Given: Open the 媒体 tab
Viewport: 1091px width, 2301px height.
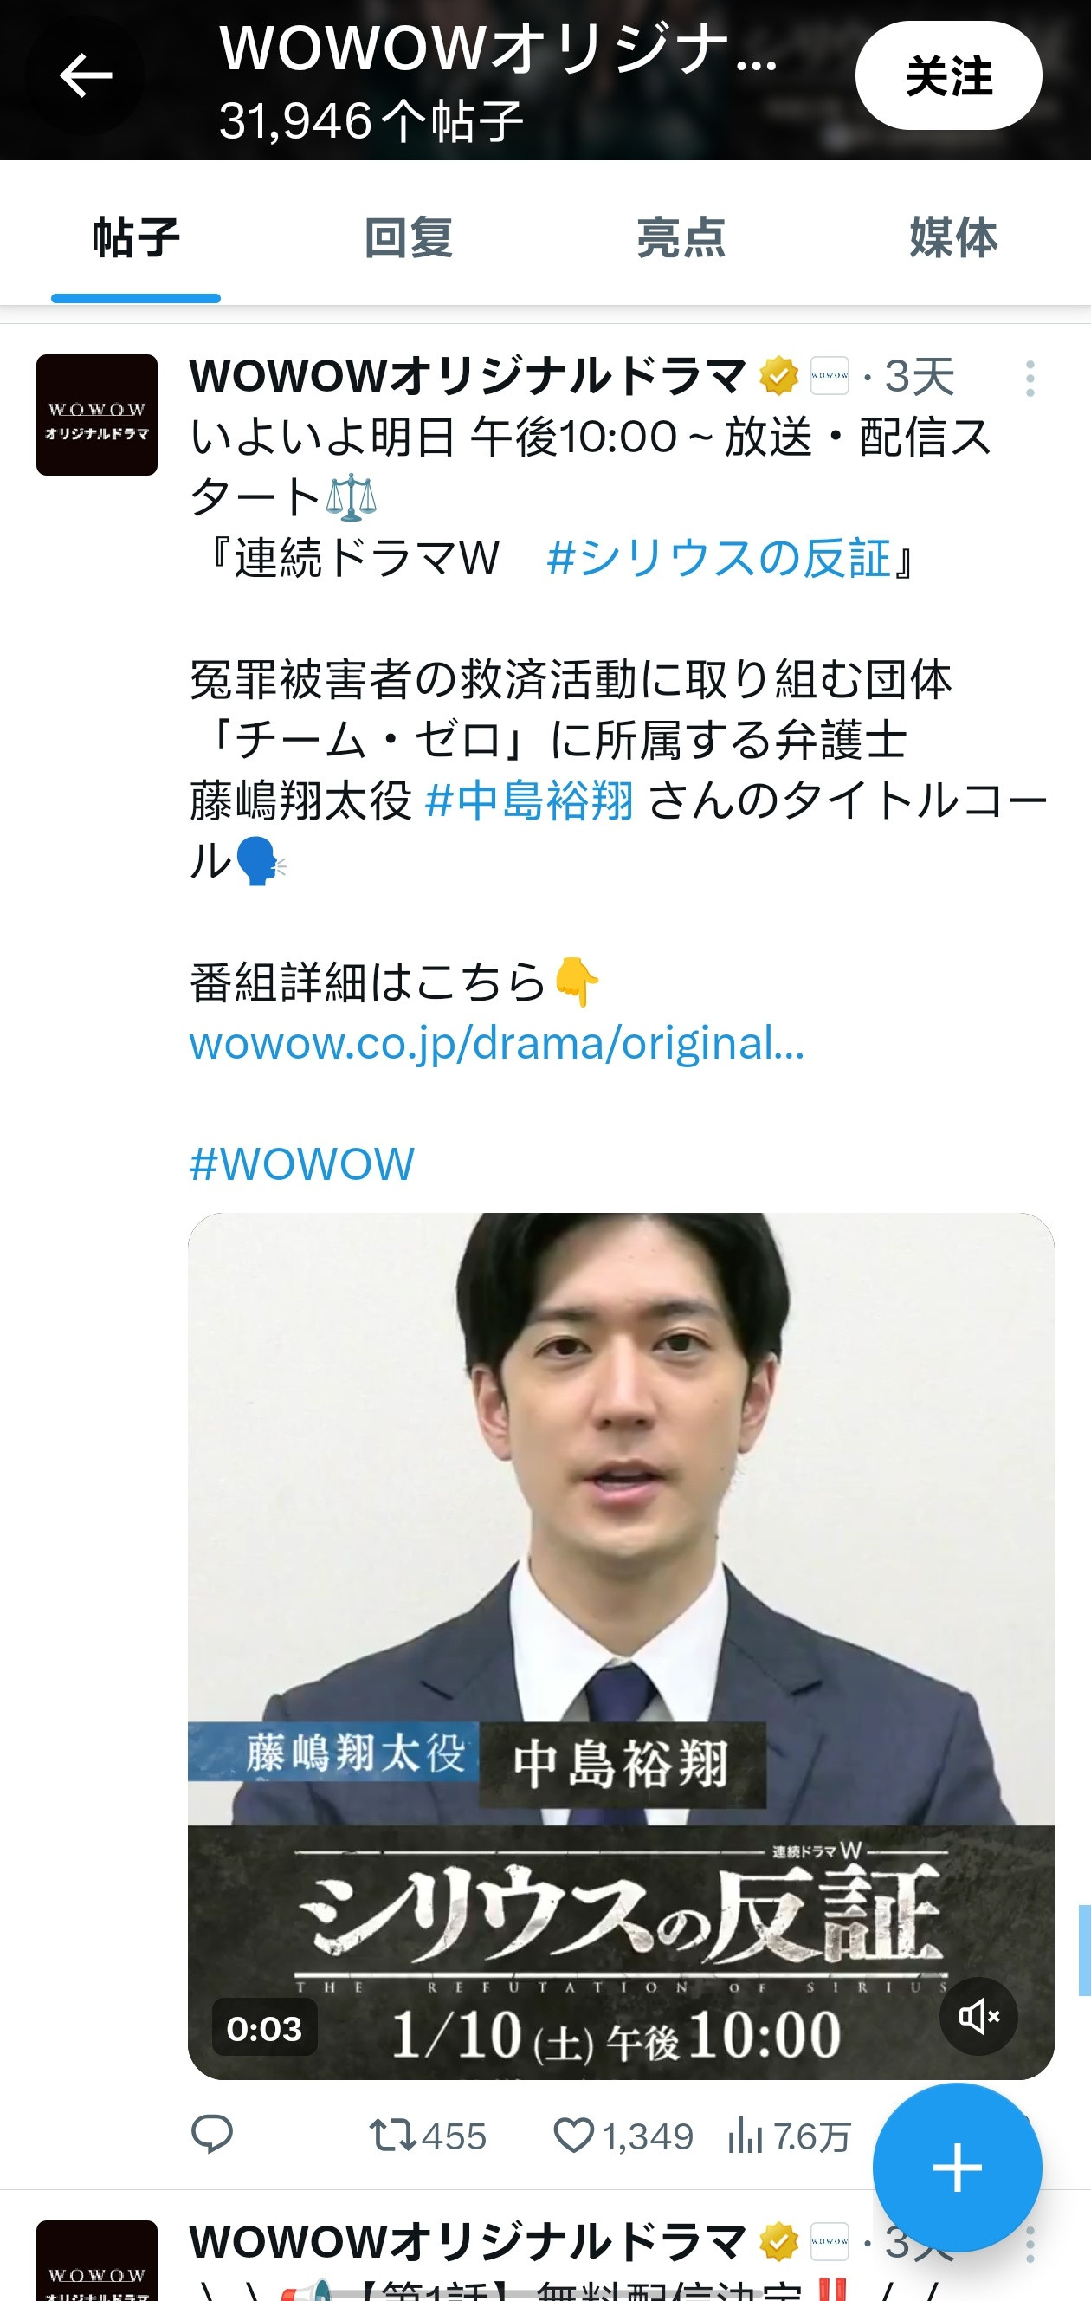Looking at the screenshot, I should pos(953,237).
